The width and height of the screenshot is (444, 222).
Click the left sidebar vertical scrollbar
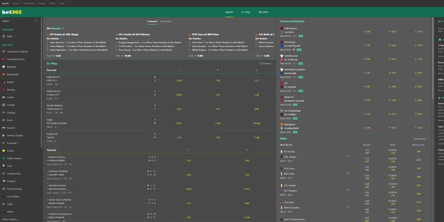click(42, 83)
